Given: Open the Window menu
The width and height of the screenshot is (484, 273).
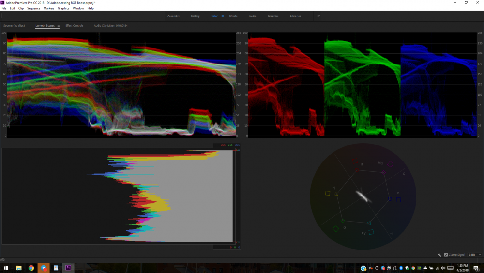Looking at the screenshot, I should coord(78,8).
